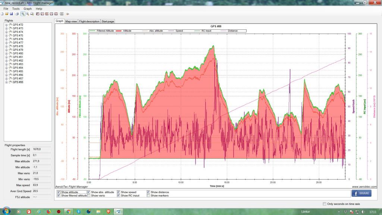Save the record using the floppy disk icon

(x=11, y=14)
